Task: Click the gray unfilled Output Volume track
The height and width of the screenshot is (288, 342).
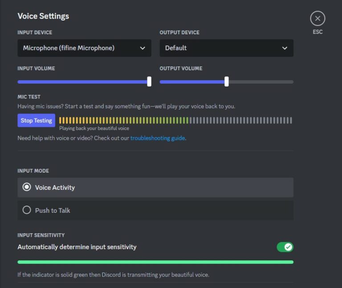Action: [261, 82]
